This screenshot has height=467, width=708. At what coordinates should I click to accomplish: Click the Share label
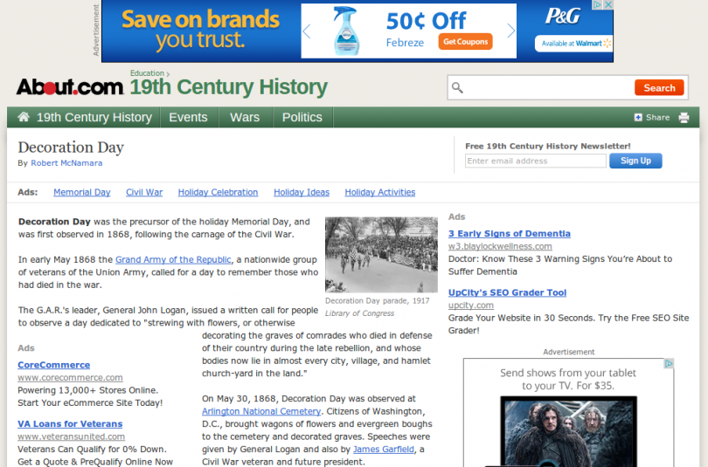[x=657, y=117]
